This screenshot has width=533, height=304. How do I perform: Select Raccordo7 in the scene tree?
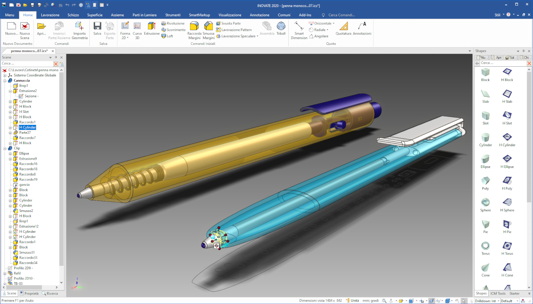tap(27, 138)
